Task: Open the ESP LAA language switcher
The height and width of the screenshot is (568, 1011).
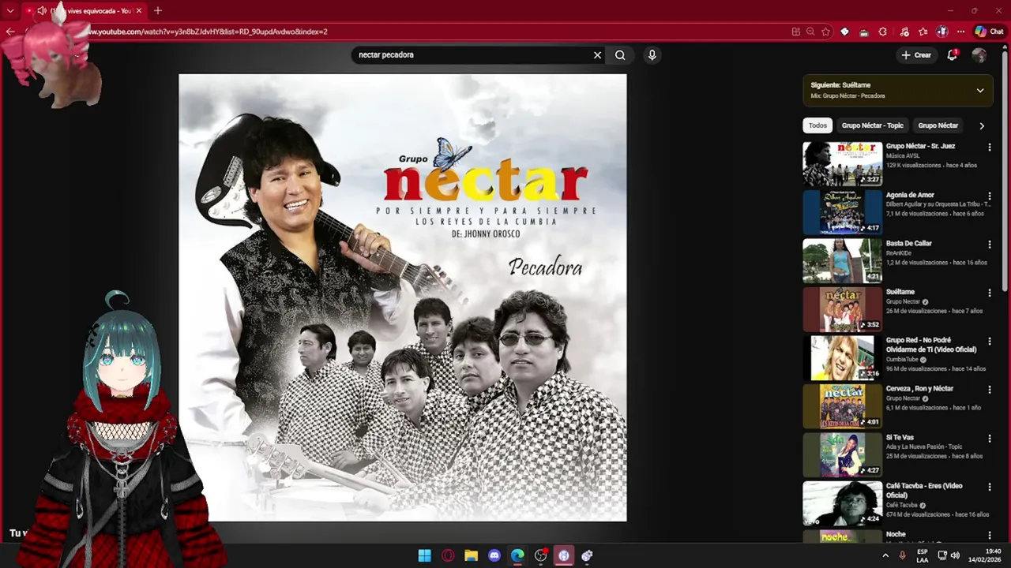Action: [923, 555]
